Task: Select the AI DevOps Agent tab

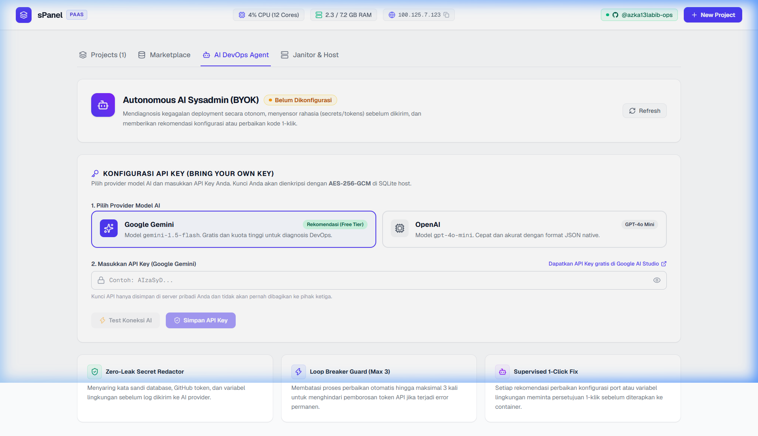Action: (236, 55)
